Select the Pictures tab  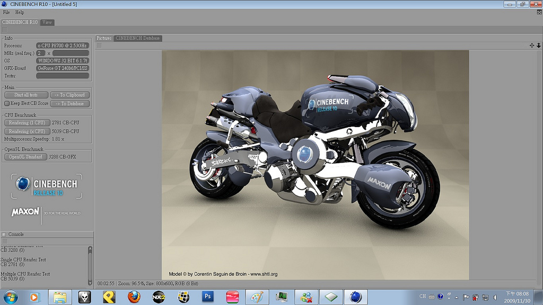click(x=104, y=38)
